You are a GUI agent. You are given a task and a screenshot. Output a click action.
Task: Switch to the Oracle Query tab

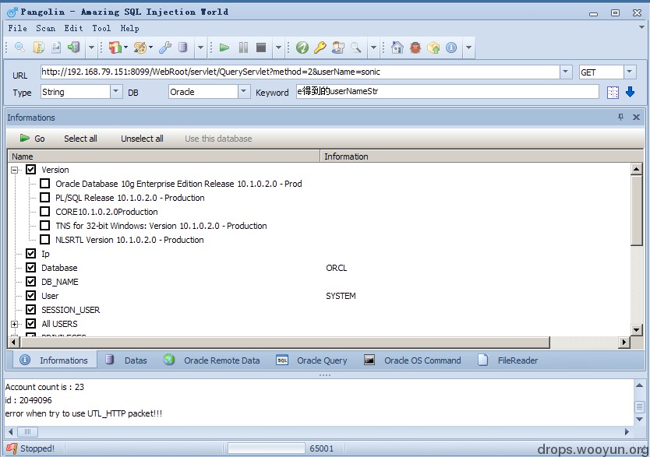pyautogui.click(x=312, y=360)
